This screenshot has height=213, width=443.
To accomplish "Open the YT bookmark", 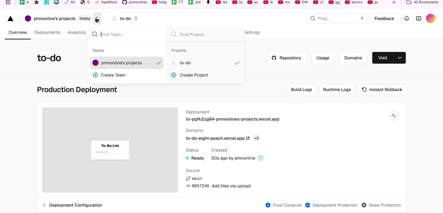I will 178,2.
